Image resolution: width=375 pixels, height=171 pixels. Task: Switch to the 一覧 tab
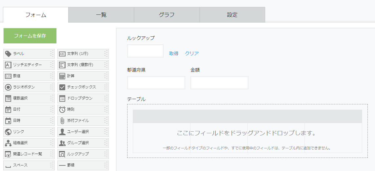tap(101, 15)
